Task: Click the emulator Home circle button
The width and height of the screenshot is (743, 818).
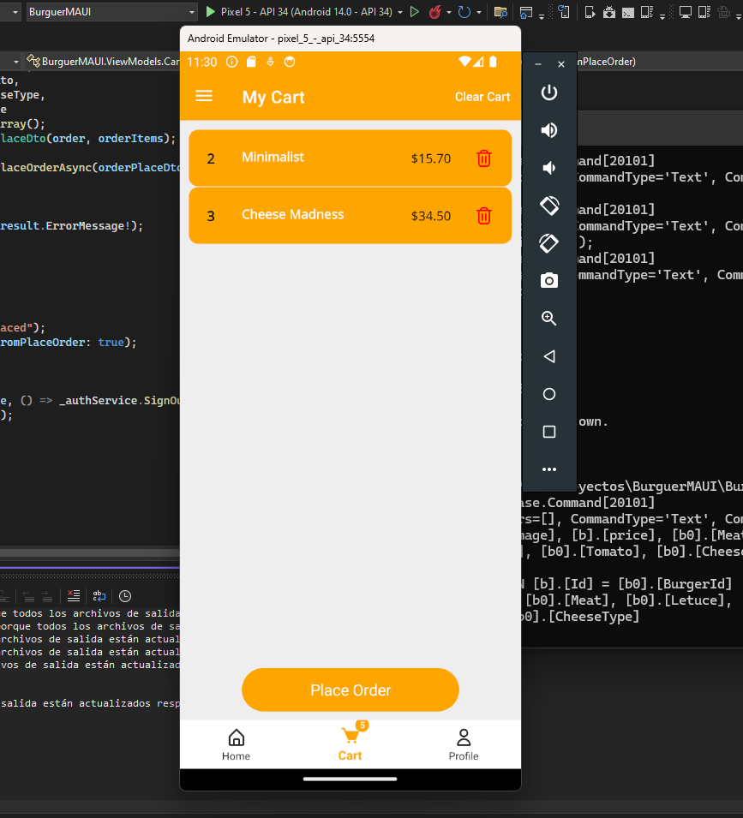Action: (549, 394)
